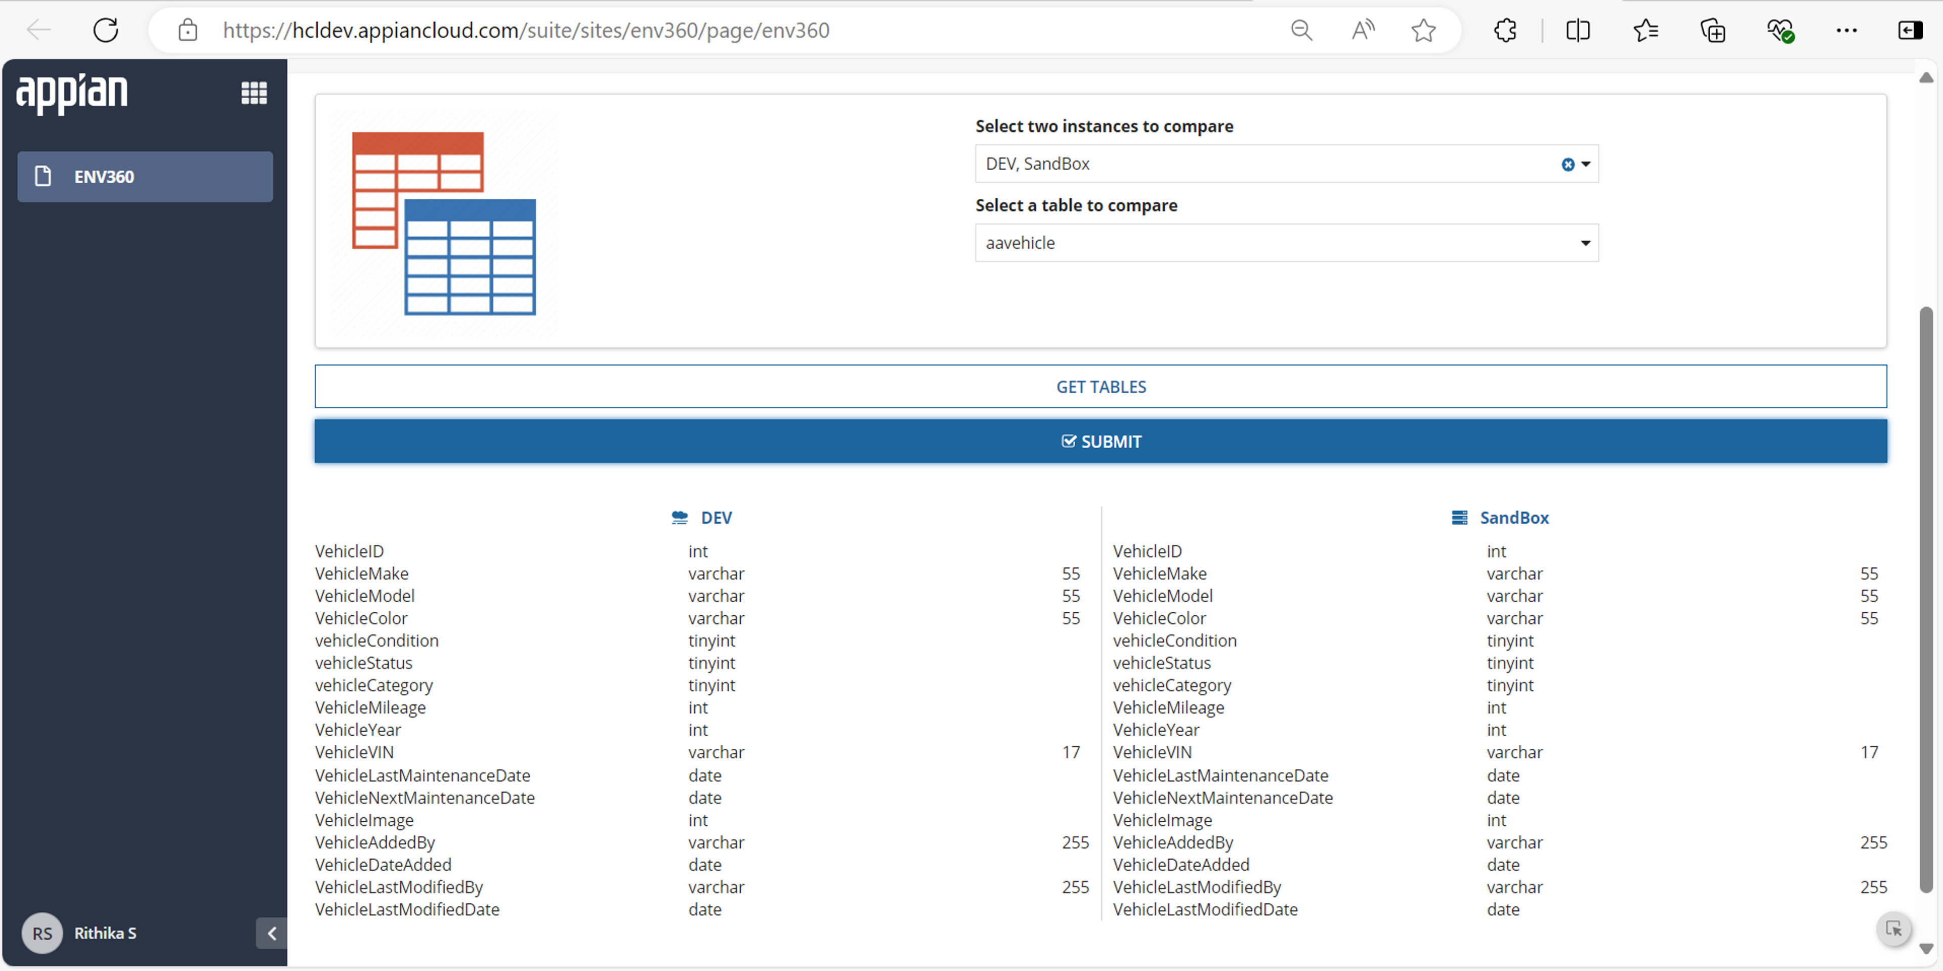1943x971 pixels.
Task: Click the browser address bar URL
Action: [x=526, y=30]
